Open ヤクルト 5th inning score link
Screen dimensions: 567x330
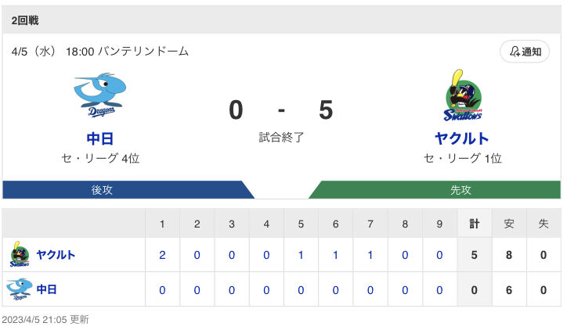pos(301,255)
